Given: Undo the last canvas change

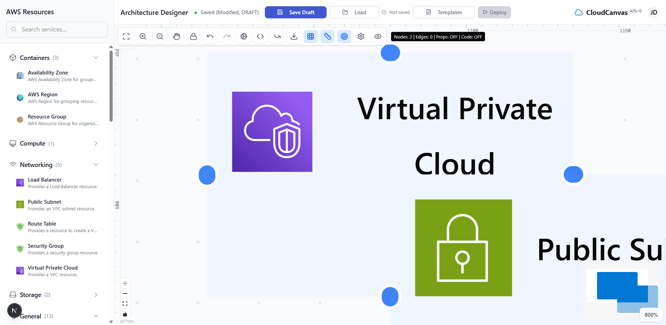Looking at the screenshot, I should click(210, 36).
